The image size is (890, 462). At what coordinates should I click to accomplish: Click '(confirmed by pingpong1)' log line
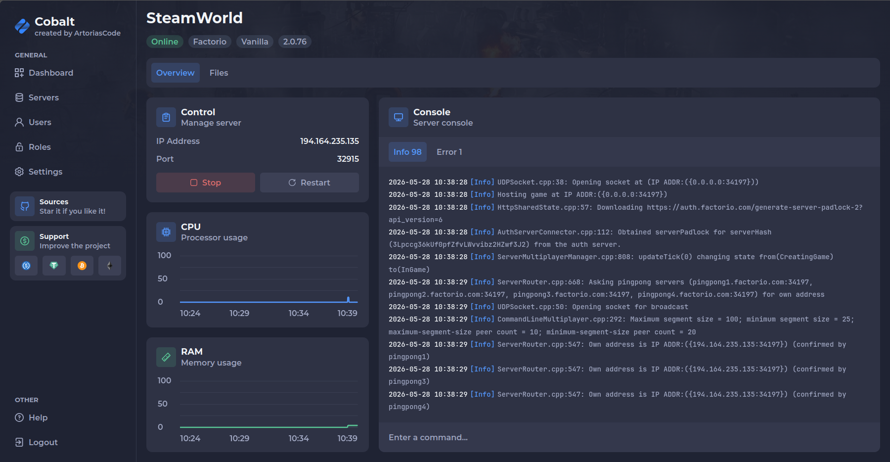(618, 350)
